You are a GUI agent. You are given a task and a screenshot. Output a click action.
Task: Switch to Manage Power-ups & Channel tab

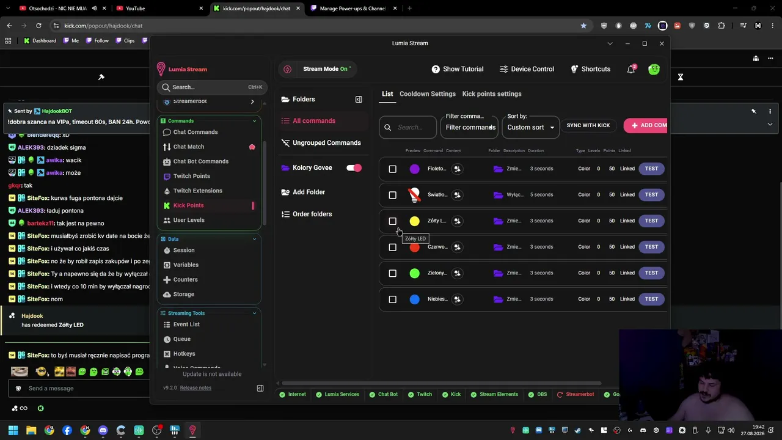pyautogui.click(x=353, y=9)
